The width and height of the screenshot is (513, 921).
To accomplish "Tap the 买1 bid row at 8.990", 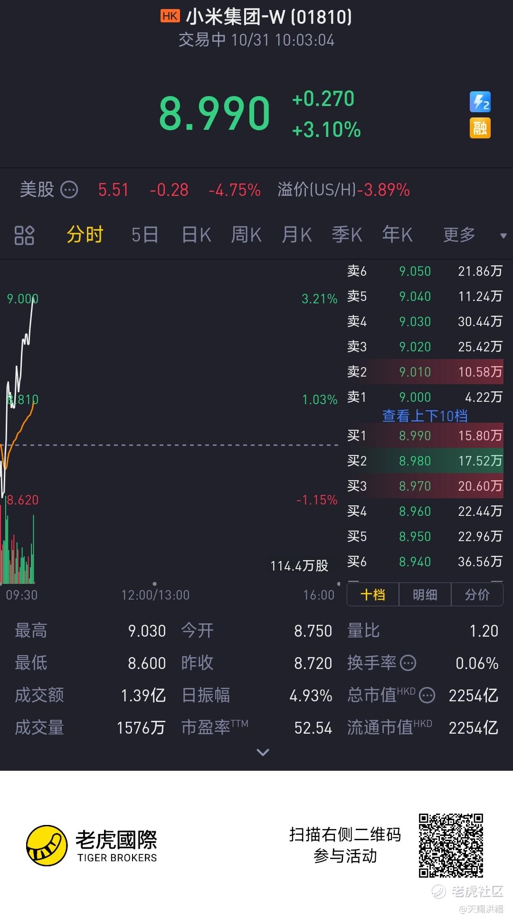I will pyautogui.click(x=425, y=436).
